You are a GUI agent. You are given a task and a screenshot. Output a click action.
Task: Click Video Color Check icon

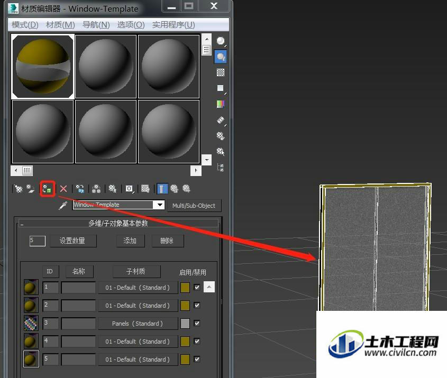click(221, 104)
